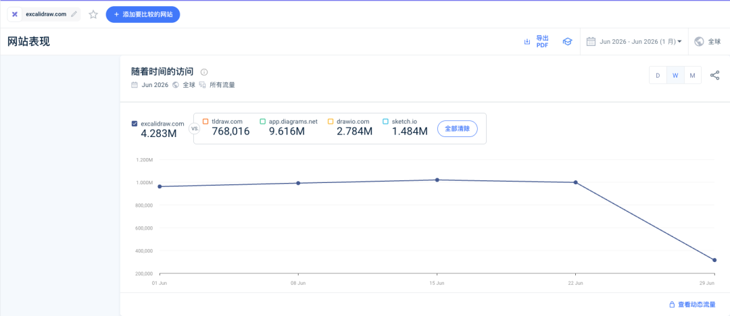Star excalidraw.com as a favorite
Viewport: 730px width, 316px height.
pyautogui.click(x=93, y=14)
